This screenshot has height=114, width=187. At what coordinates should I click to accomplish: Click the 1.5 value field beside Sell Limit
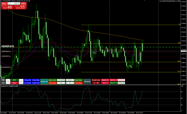(61, 83)
